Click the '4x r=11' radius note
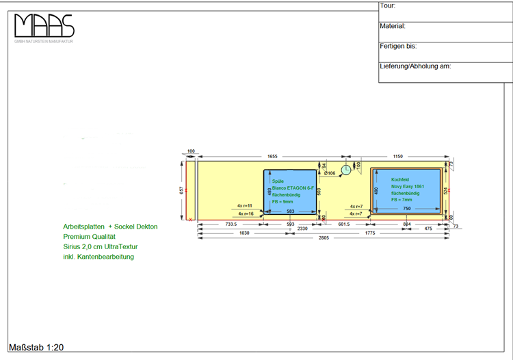 pyautogui.click(x=245, y=206)
